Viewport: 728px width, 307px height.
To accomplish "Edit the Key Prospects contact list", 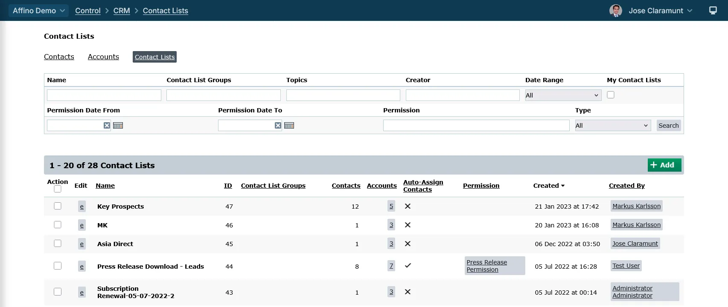I will coord(82,207).
